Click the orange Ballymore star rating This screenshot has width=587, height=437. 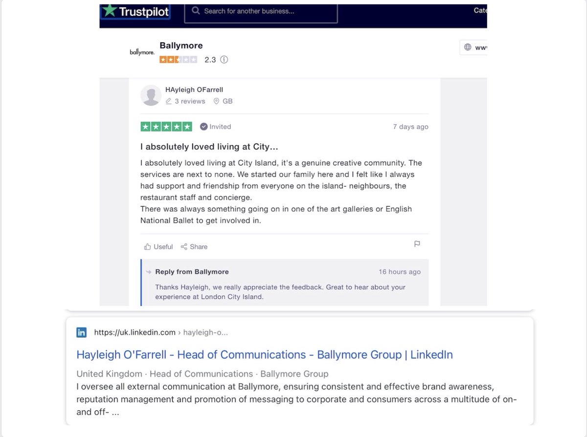click(x=179, y=60)
